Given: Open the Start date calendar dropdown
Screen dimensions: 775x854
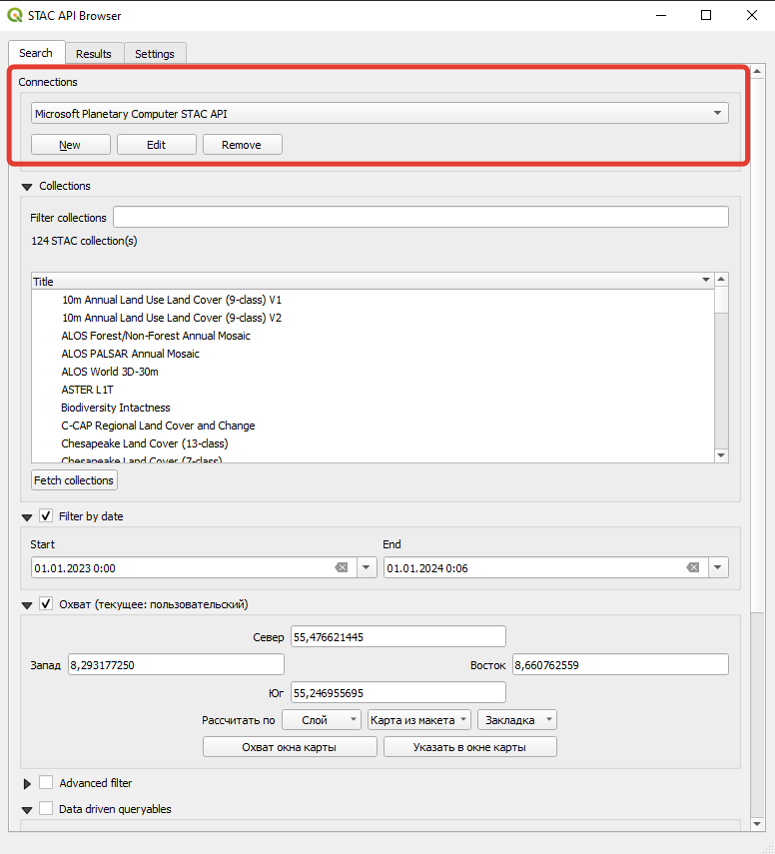Looking at the screenshot, I should [367, 567].
